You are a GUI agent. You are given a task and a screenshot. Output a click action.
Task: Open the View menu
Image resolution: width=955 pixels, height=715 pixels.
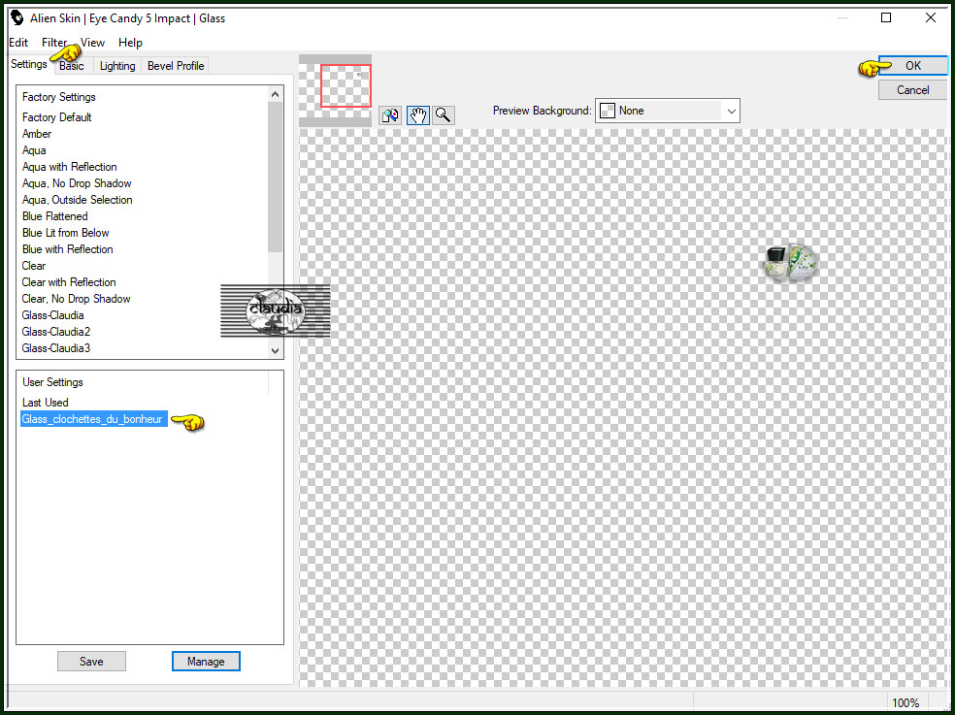pyautogui.click(x=92, y=43)
